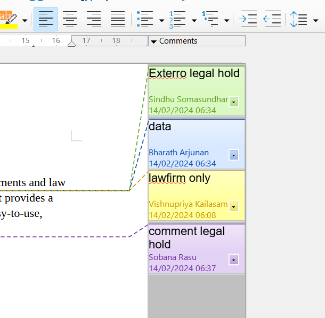Apply the yellow highlighting color
The width and height of the screenshot is (325, 318).
[x=8, y=20]
